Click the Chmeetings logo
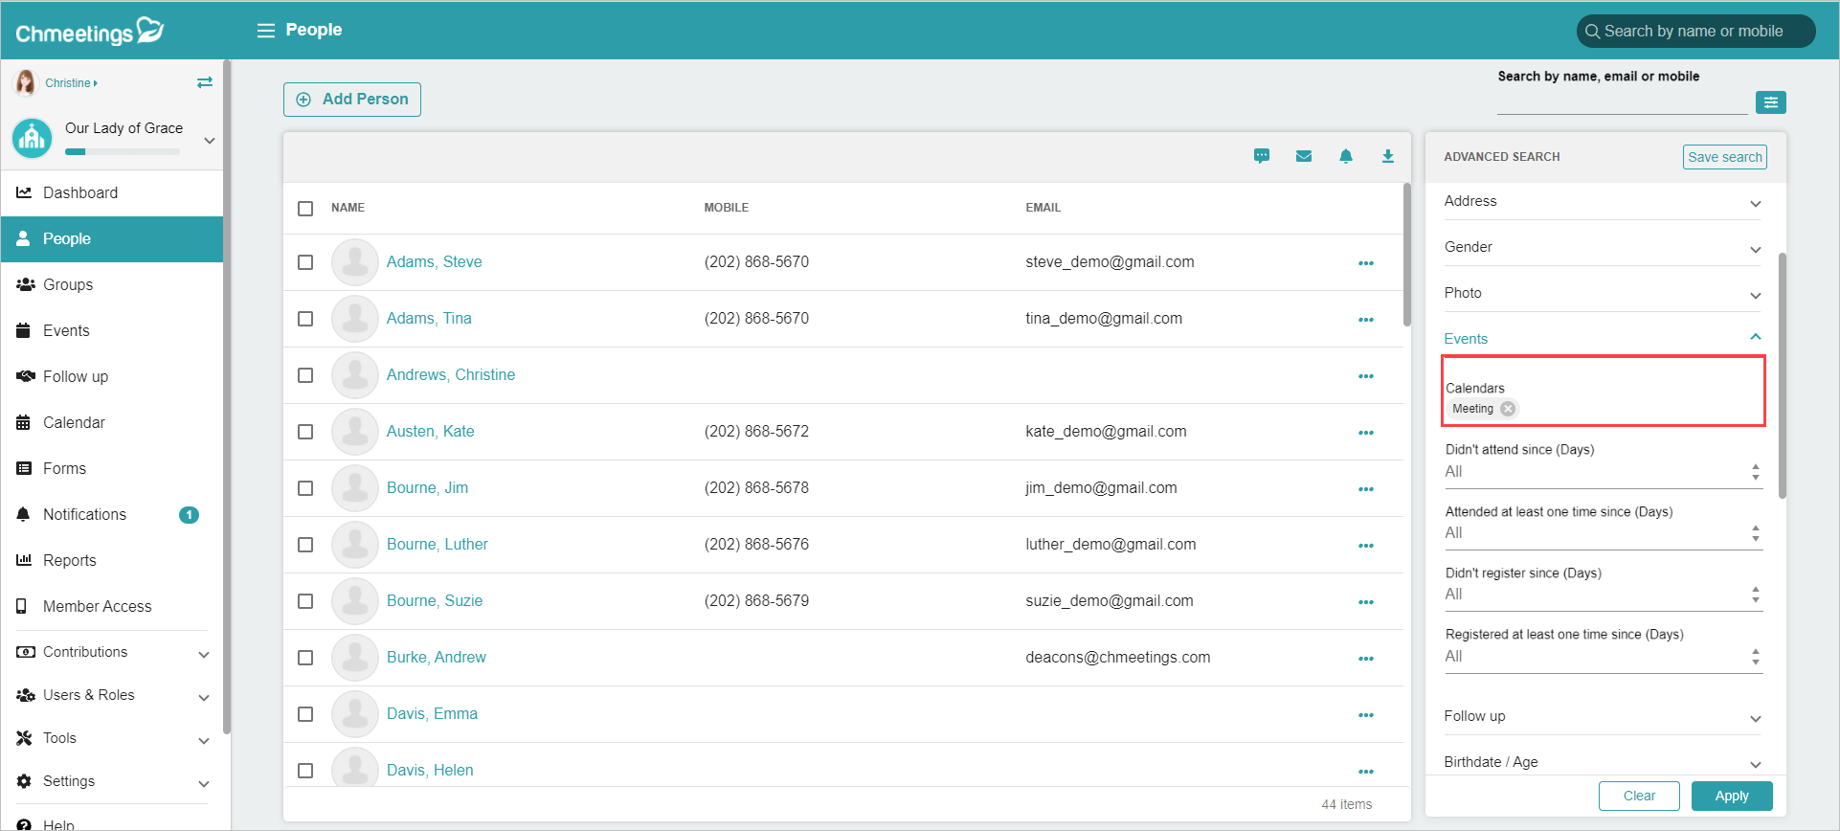This screenshot has height=831, width=1840. pos(90,32)
